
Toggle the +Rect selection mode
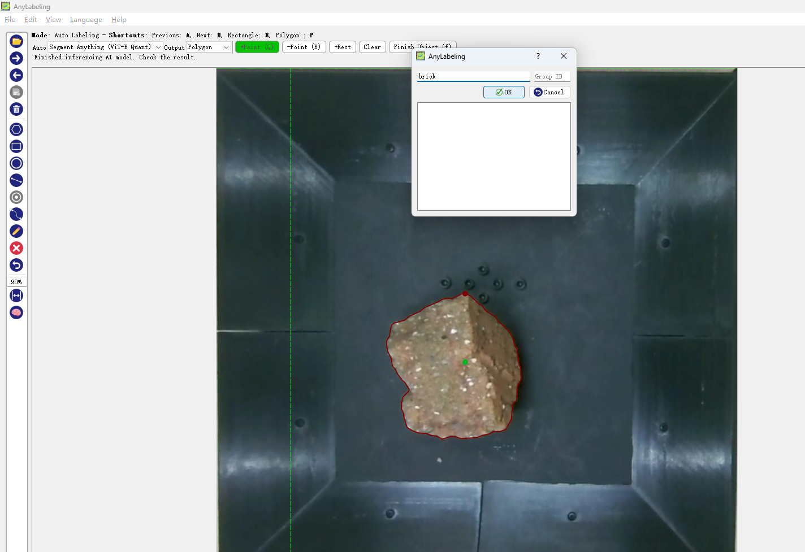(x=343, y=47)
